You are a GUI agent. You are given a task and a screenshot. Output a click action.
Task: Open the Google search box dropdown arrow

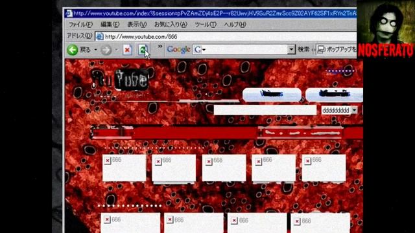click(x=291, y=49)
